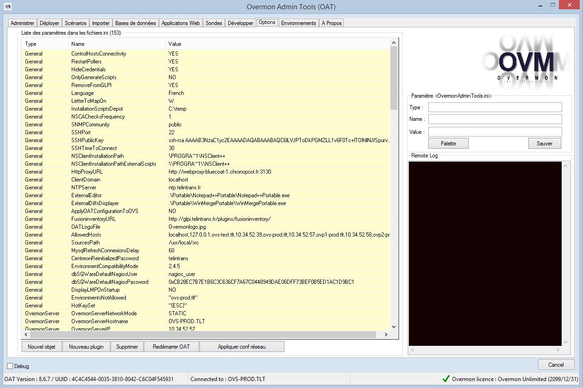Save the parameter with Sauver
583x388 pixels.
[544, 144]
